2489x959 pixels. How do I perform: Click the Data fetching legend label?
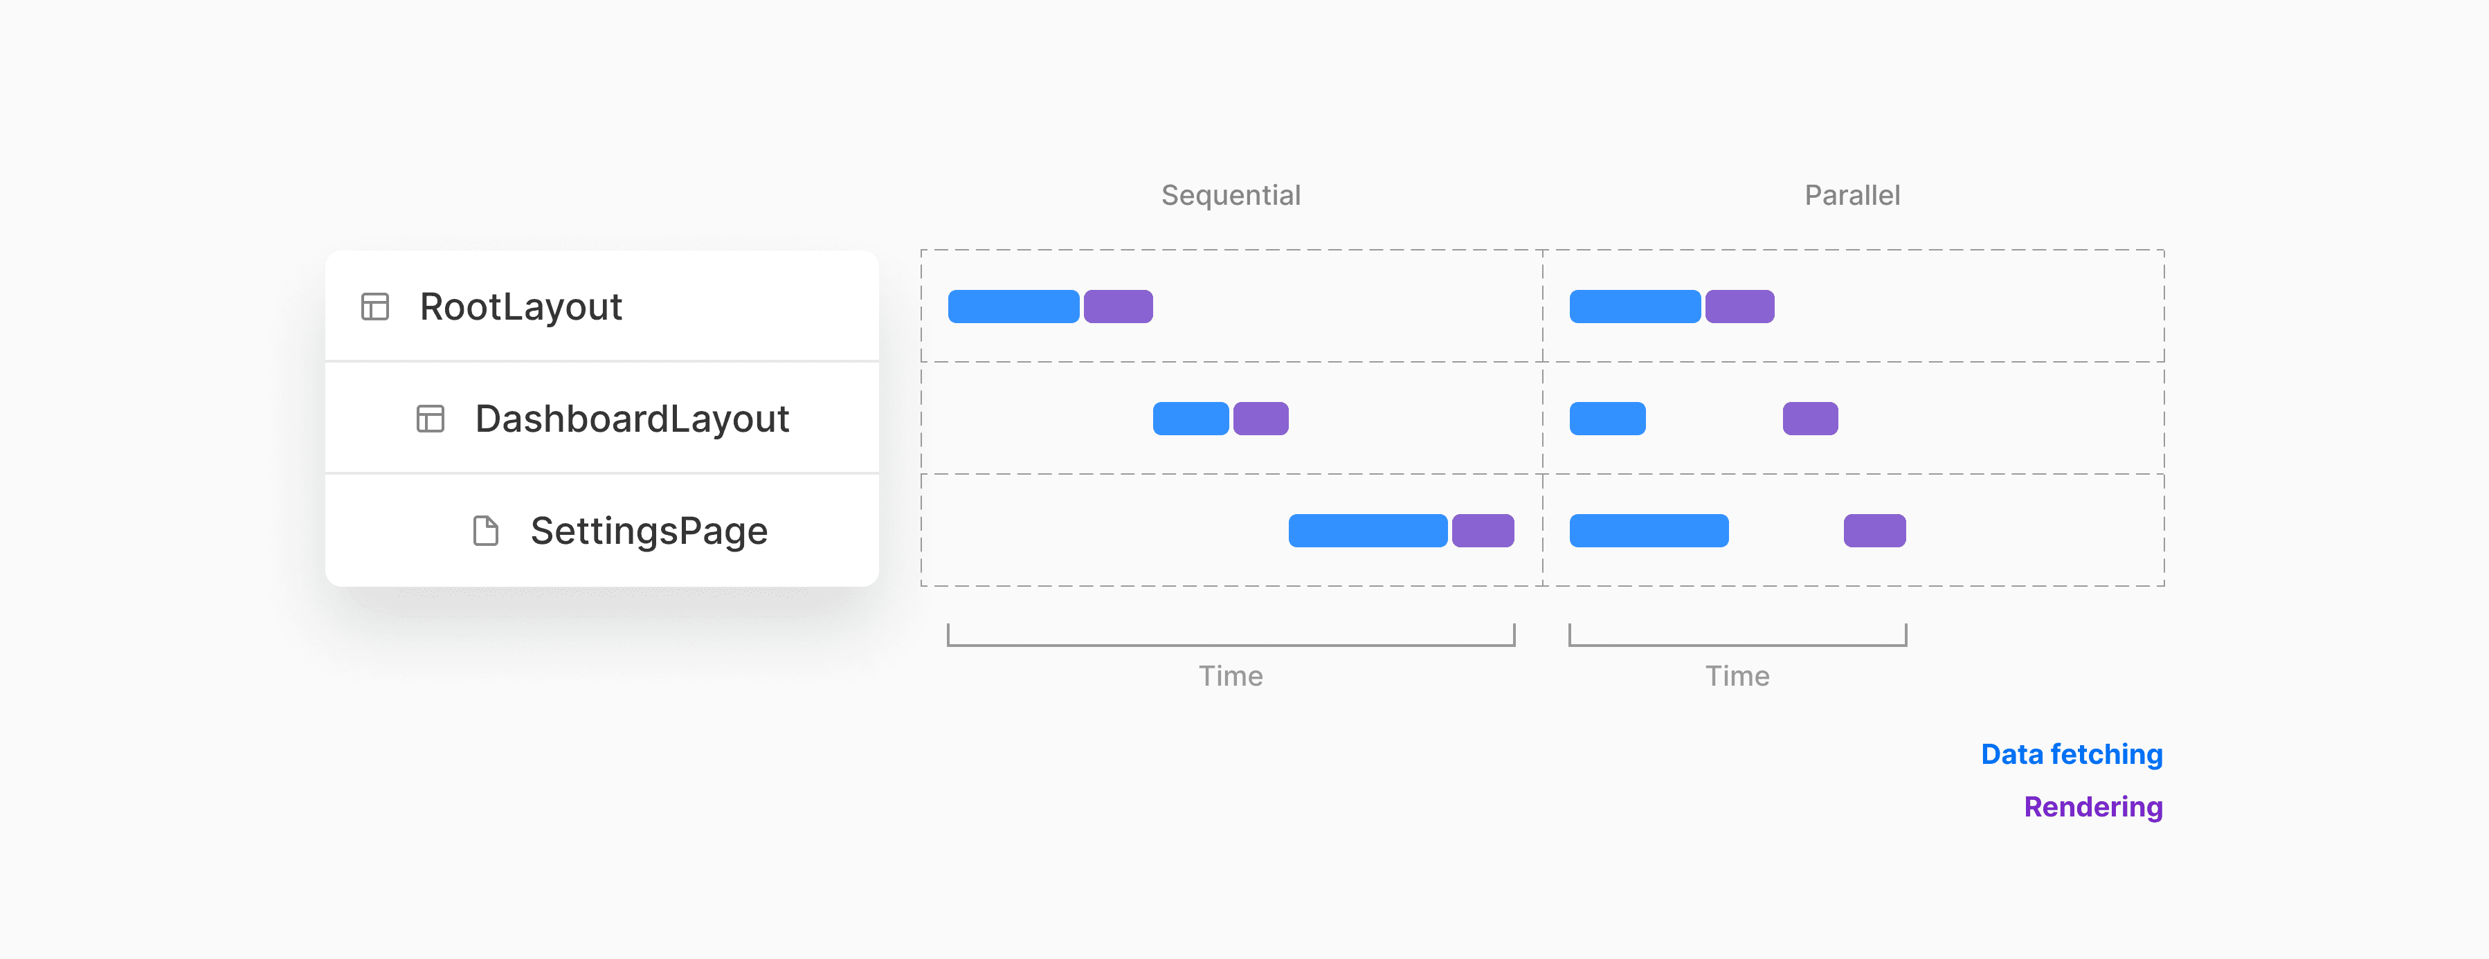point(2072,754)
